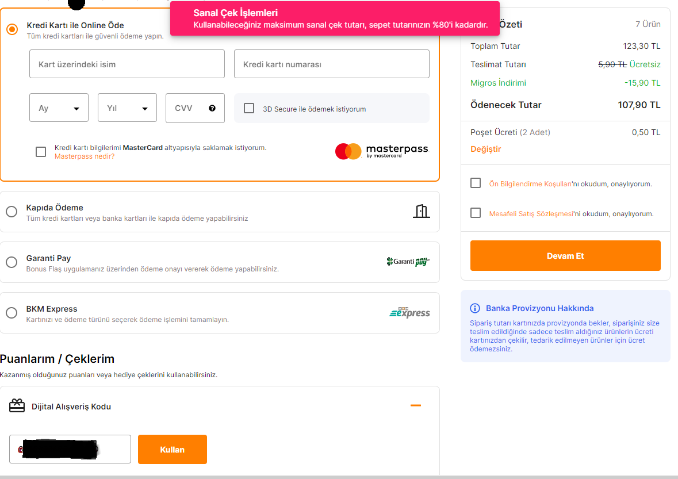The image size is (678, 479).
Task: Open the Yıl year dropdown
Action: pos(127,108)
